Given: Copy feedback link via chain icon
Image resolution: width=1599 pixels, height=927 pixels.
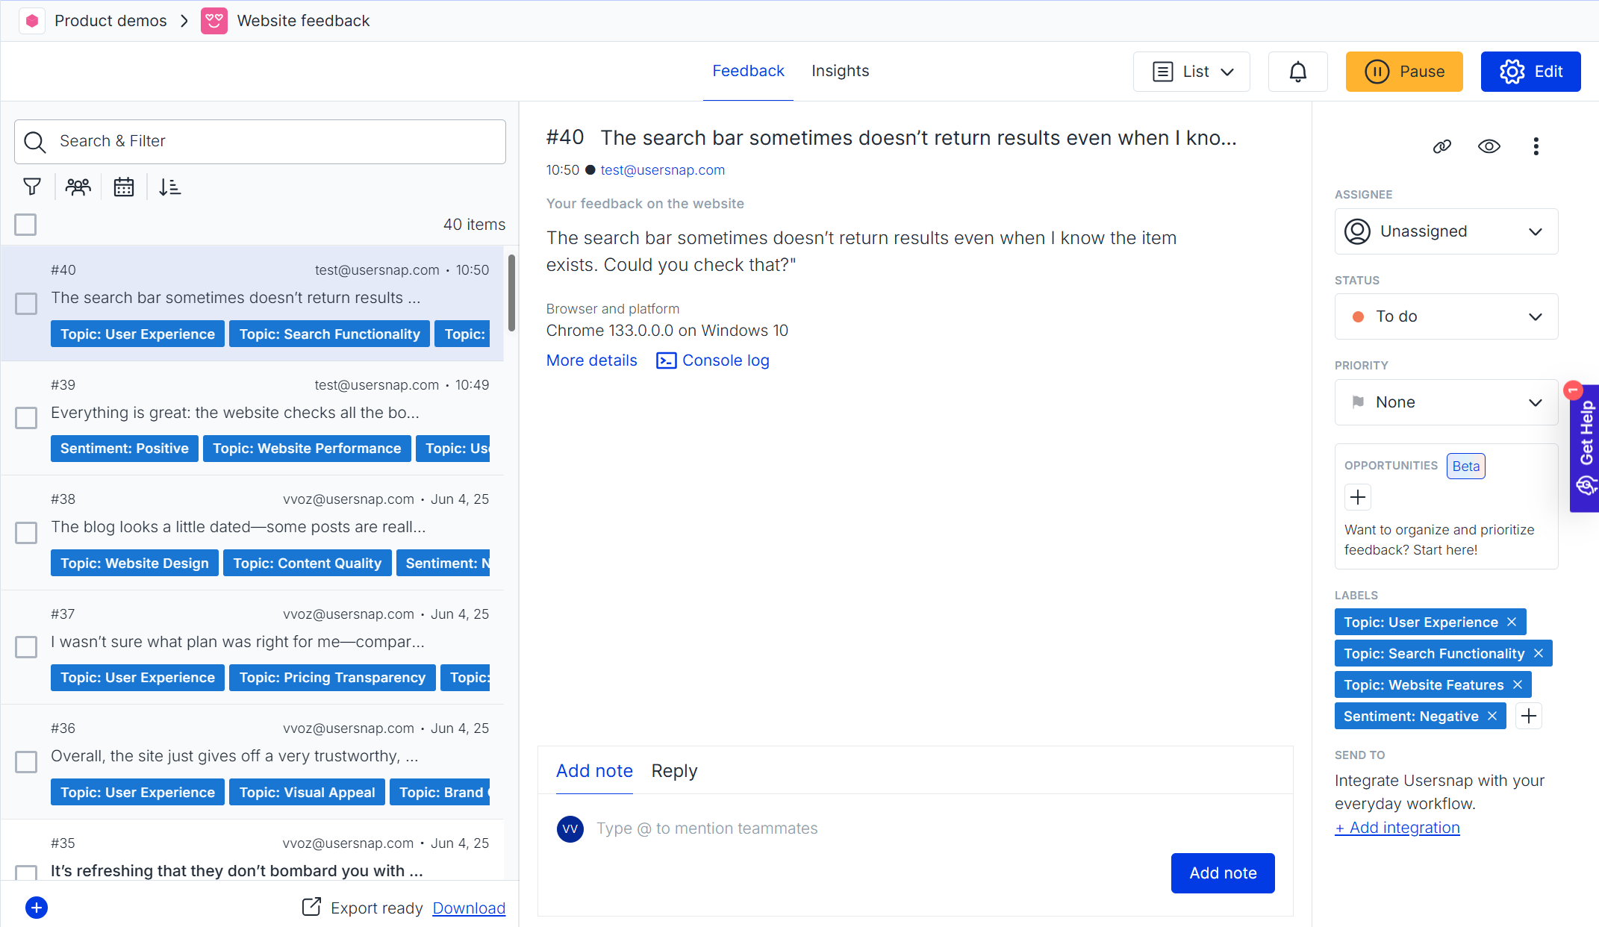Looking at the screenshot, I should coord(1442,146).
